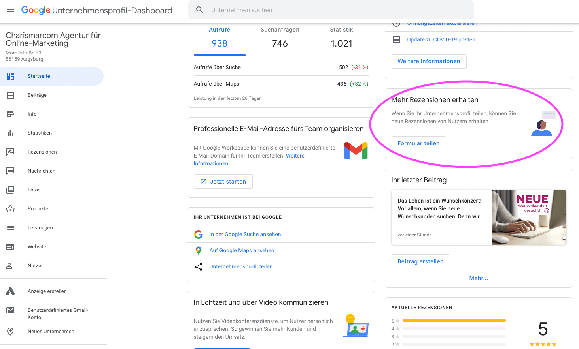Image resolution: width=579 pixels, height=349 pixels.
Task: Click the Produkte basket icon
Action: coord(10,209)
